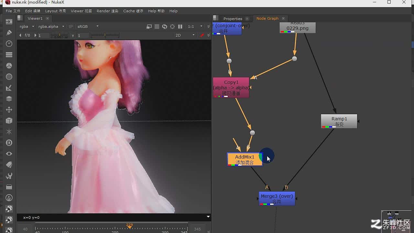This screenshot has width=414, height=233.
Task: Click the timeline end frame 345 field
Action: (197, 229)
